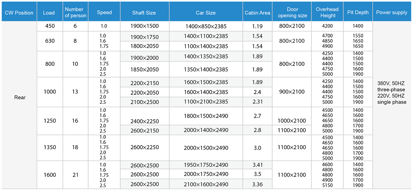Image resolution: width=414 pixels, height=192 pixels.
Task: Click the 1900×1500 shaft size cell
Action: 145,26
